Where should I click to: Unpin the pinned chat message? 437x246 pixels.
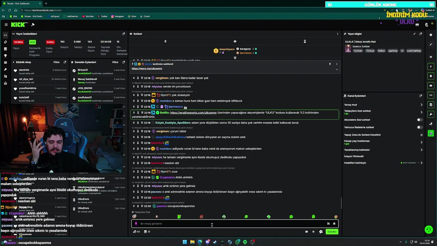[330, 64]
